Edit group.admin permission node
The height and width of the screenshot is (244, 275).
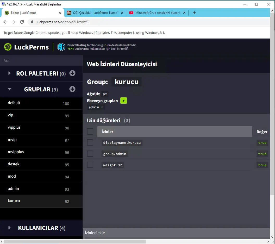115,154
